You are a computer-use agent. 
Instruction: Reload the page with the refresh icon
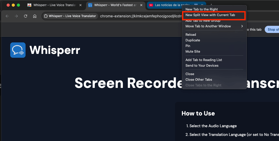coord(26,16)
